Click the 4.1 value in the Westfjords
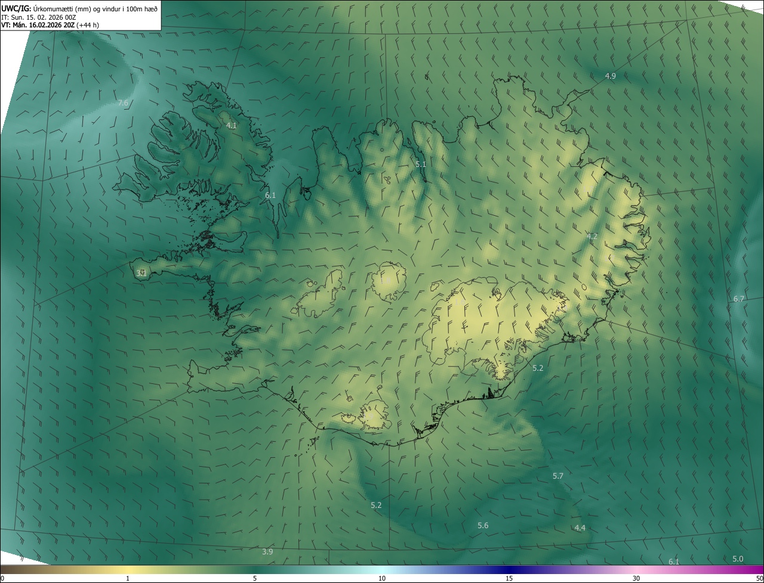This screenshot has width=764, height=583. pyautogui.click(x=232, y=126)
